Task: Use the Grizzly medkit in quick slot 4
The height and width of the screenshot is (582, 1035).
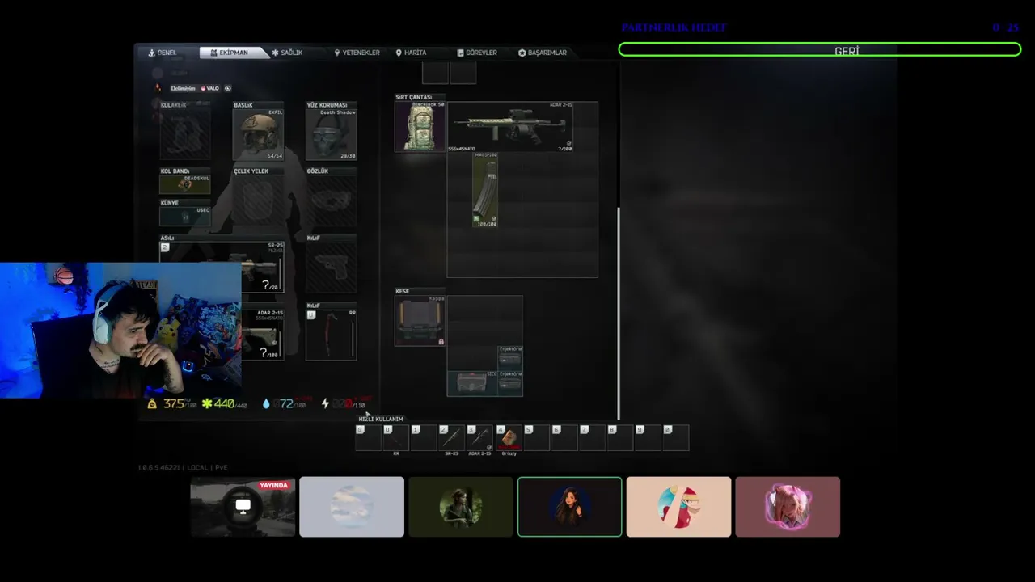Action: click(x=508, y=437)
